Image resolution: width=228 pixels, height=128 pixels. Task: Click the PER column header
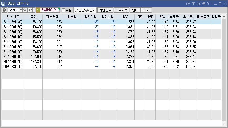point(140,17)
